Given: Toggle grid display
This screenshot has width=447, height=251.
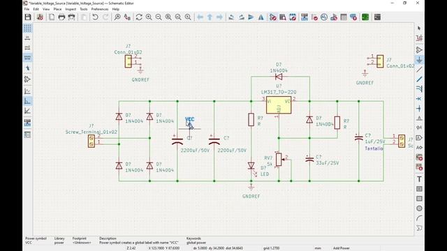Looking at the screenshot, I should tap(27, 28).
